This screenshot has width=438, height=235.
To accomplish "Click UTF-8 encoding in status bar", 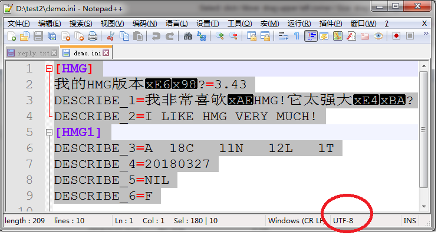I will pos(343,221).
